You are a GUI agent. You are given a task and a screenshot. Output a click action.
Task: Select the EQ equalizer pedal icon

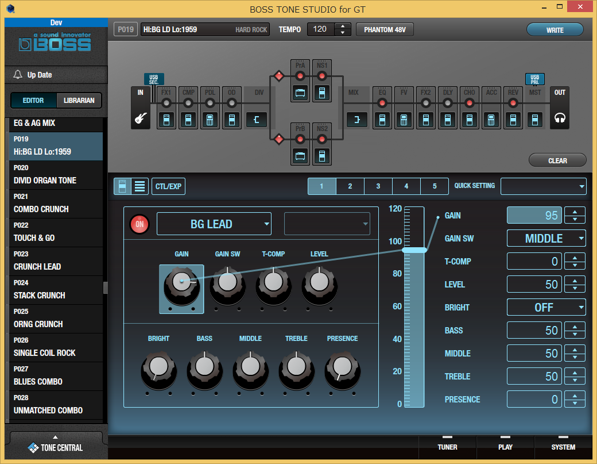(382, 120)
